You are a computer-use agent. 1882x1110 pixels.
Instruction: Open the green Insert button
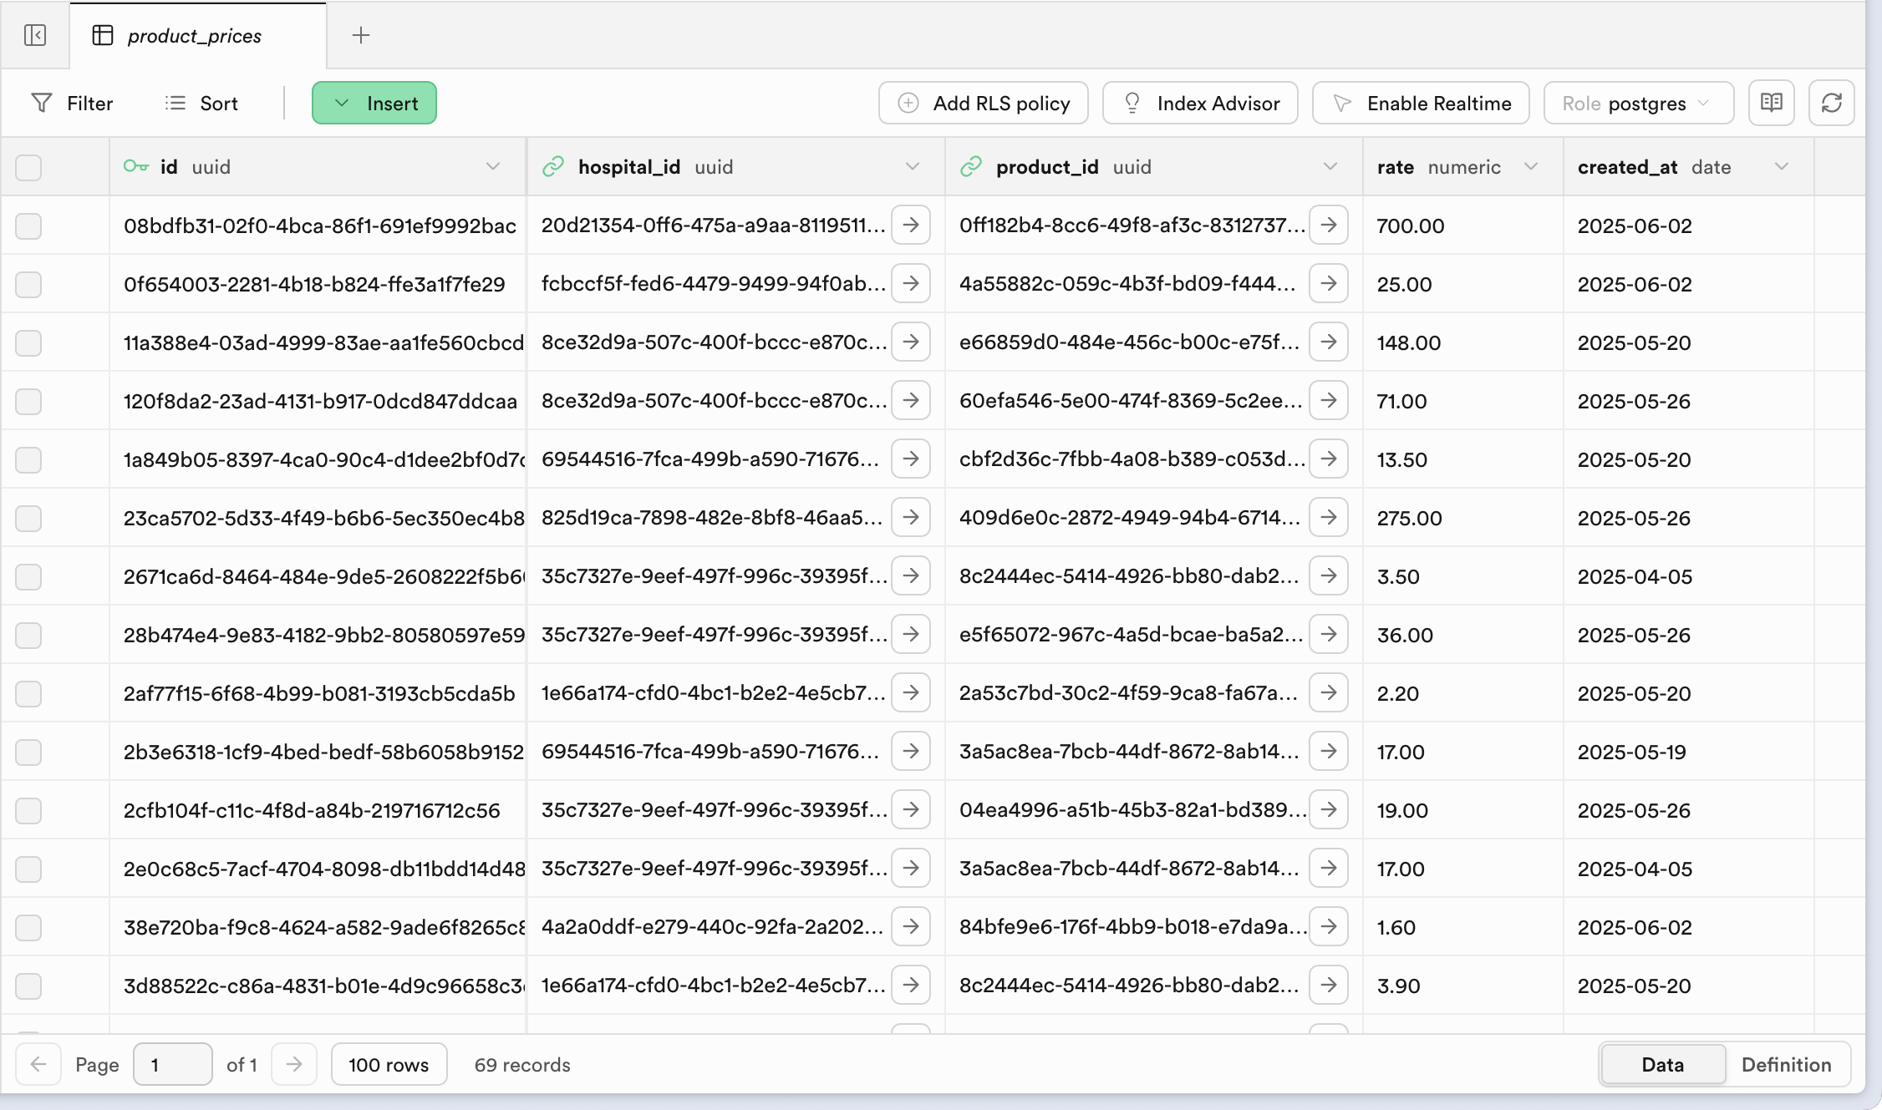click(374, 103)
